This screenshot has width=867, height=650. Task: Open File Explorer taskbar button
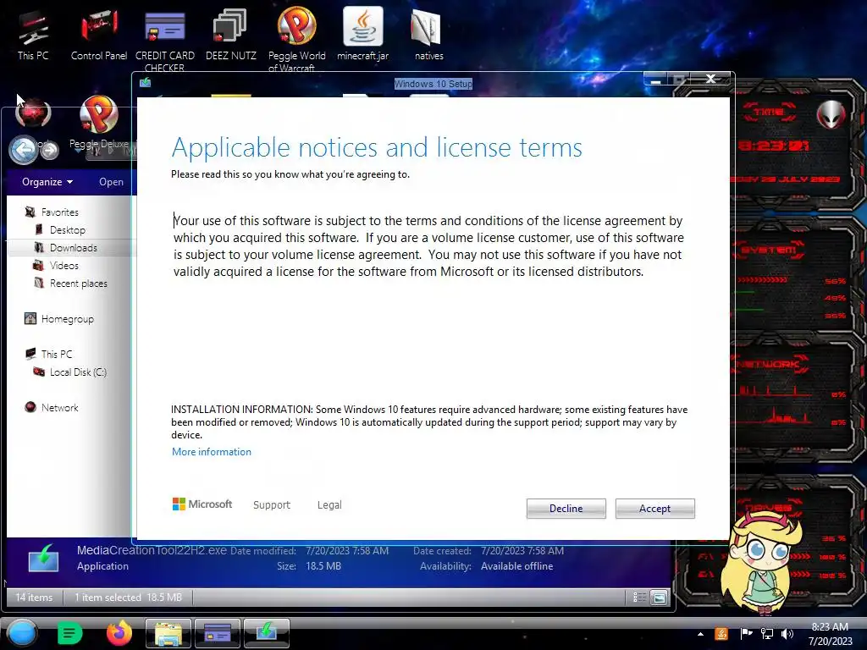(x=168, y=633)
